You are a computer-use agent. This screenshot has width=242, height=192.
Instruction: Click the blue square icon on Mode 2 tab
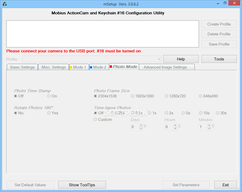click(x=91, y=67)
